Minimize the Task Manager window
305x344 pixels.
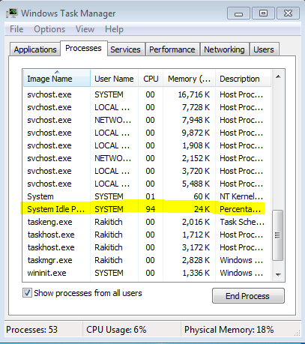[x=238, y=13]
